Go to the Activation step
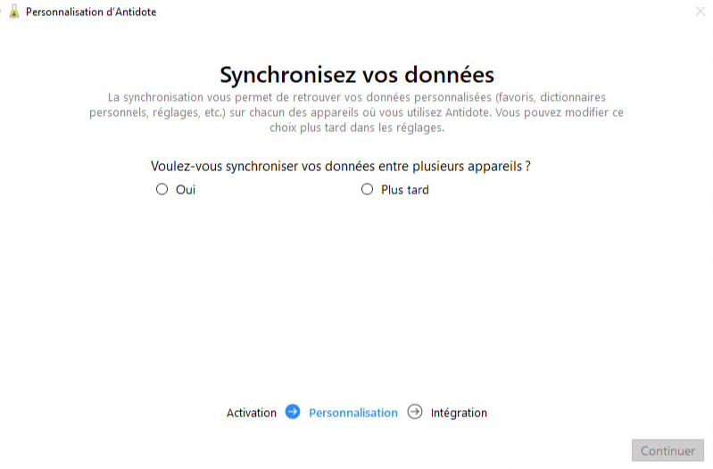Viewport: 713px width, 469px height. click(252, 413)
